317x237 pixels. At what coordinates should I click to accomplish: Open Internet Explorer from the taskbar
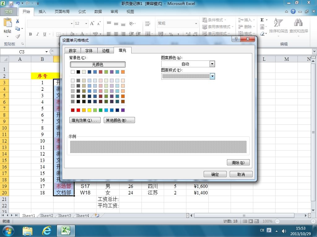47,230
